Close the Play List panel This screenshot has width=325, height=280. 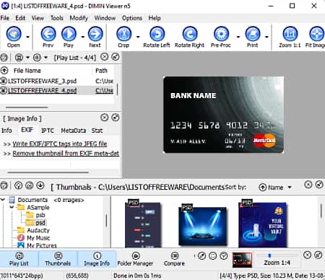click(104, 57)
